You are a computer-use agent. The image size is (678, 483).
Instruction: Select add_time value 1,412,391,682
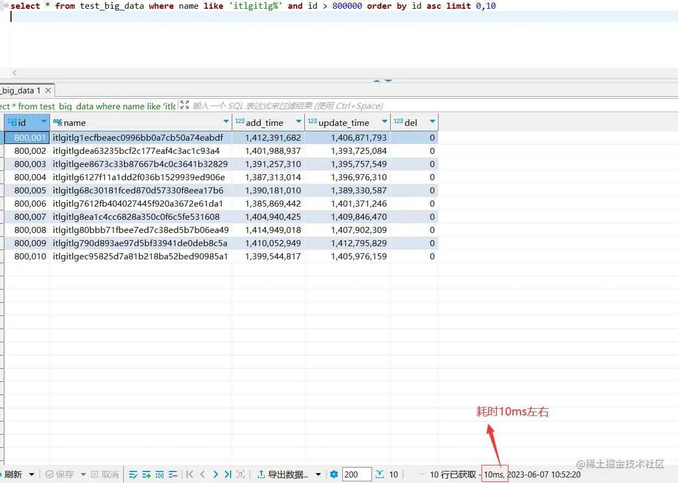coord(269,137)
